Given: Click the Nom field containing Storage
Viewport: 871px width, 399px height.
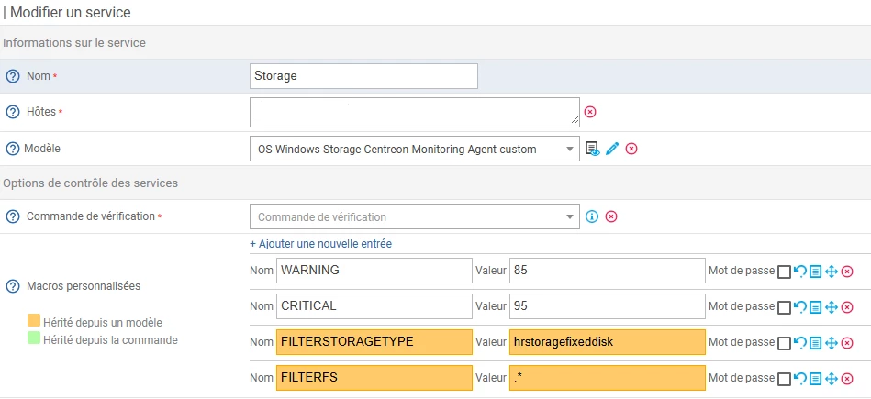Looking at the screenshot, I should [x=363, y=76].
